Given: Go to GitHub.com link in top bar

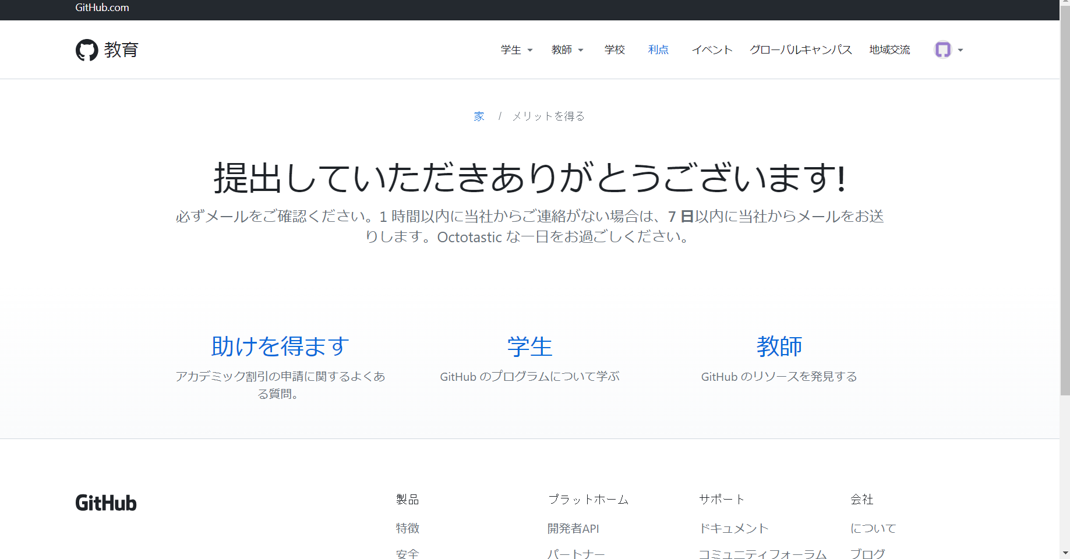Looking at the screenshot, I should pyautogui.click(x=102, y=8).
